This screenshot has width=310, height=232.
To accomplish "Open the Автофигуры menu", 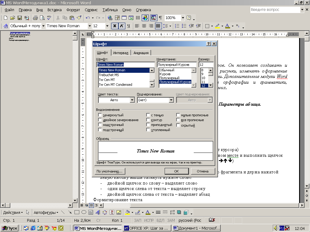I will 46,212.
